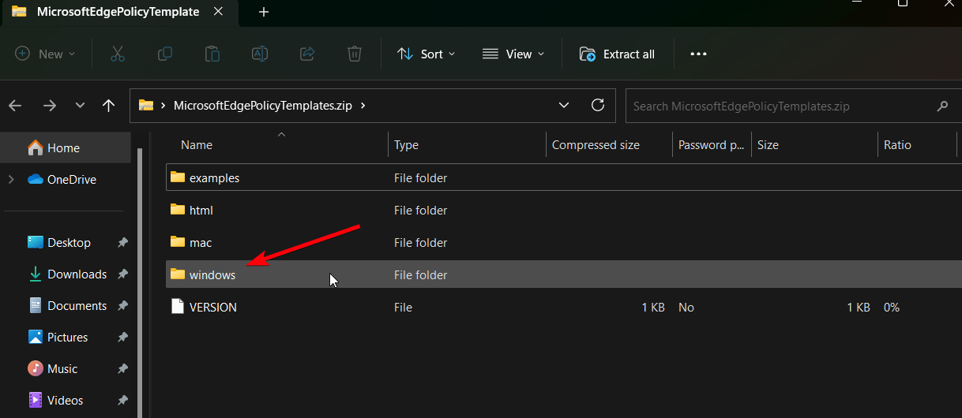Select the MicrosoftEdgePolicyTemplate tab
Image resolution: width=962 pixels, height=418 pixels.
[x=120, y=12]
